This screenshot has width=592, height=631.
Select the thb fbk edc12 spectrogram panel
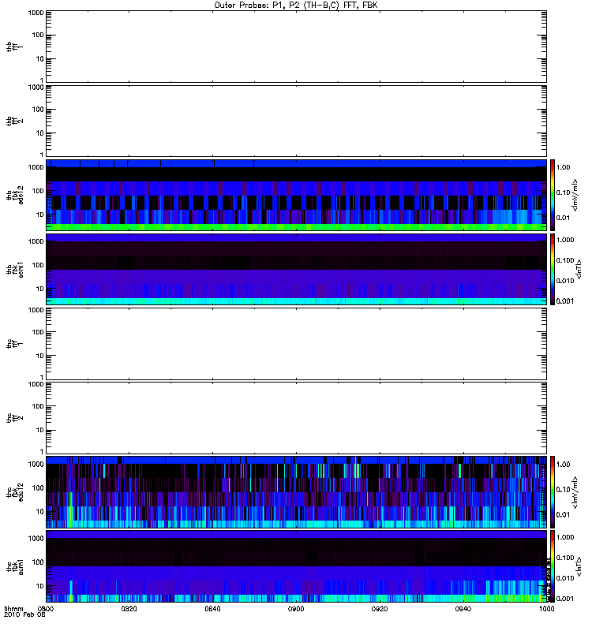coord(296,195)
